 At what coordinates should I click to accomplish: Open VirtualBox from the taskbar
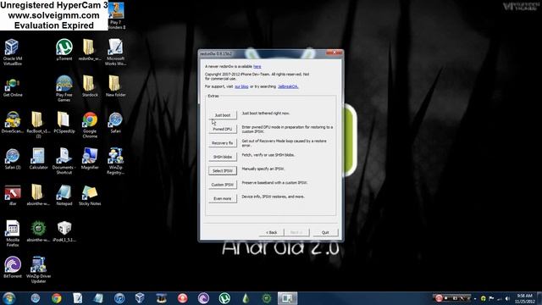[140, 298]
